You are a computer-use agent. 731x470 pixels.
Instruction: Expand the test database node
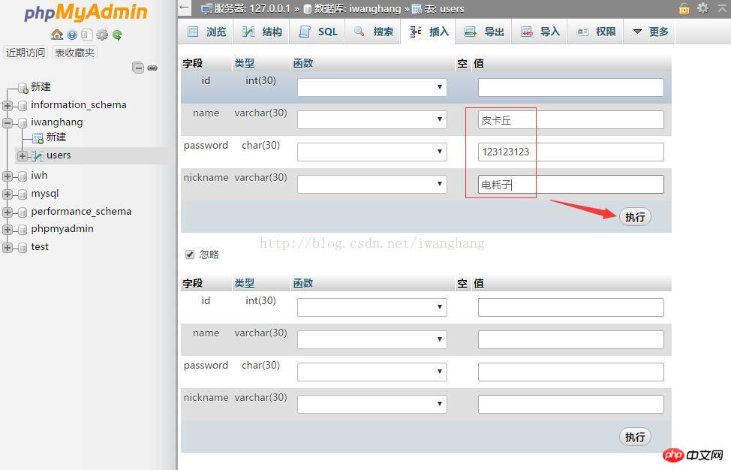coord(7,248)
